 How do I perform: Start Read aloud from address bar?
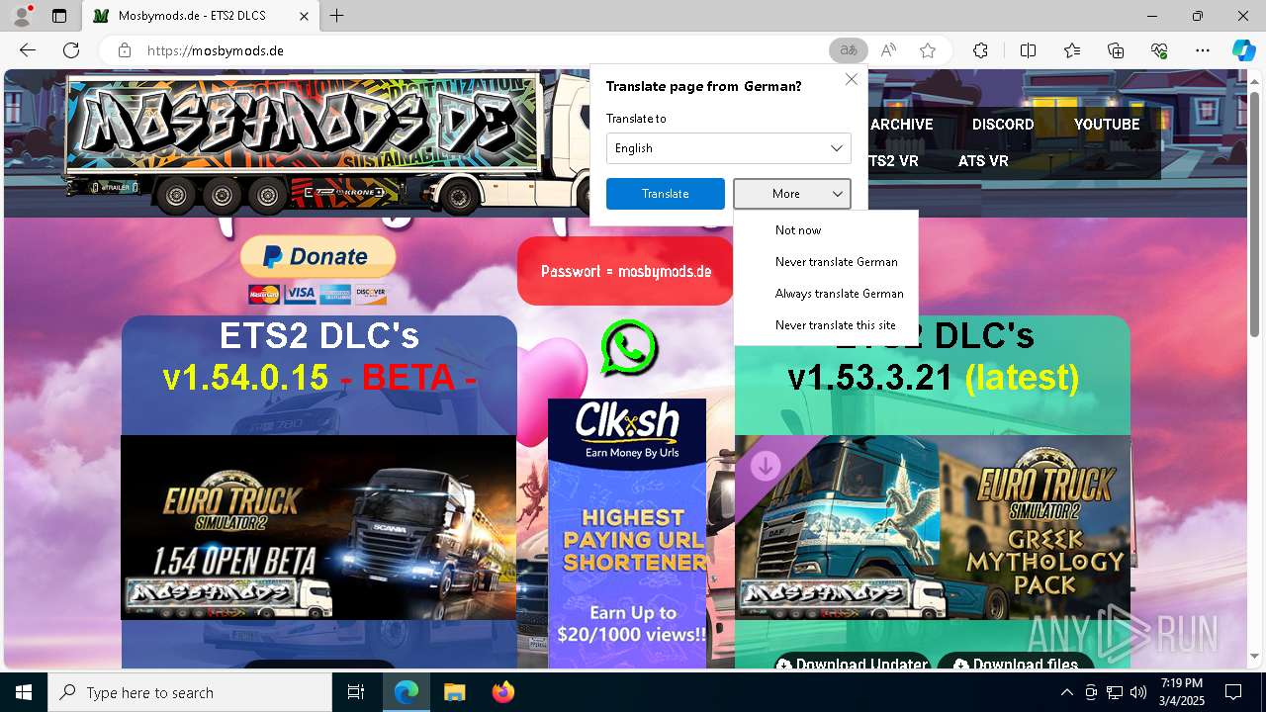888,50
